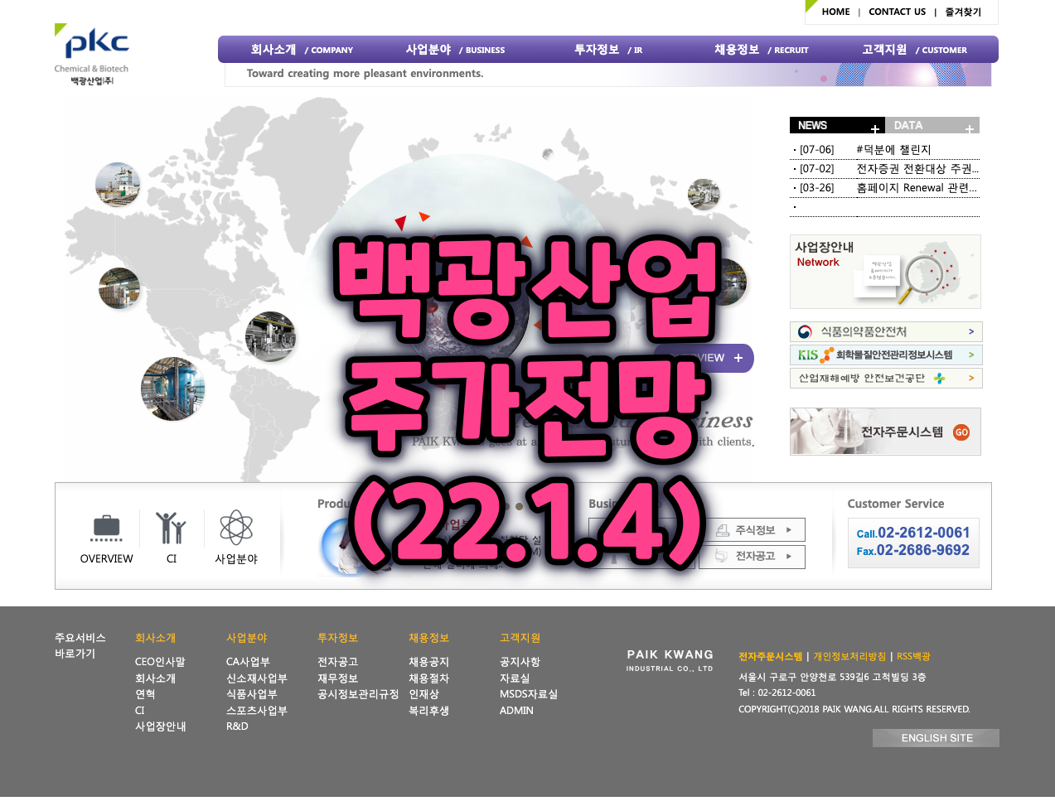The height and width of the screenshot is (806, 1055).
Task: Open the CONTACT US link
Action: (897, 12)
